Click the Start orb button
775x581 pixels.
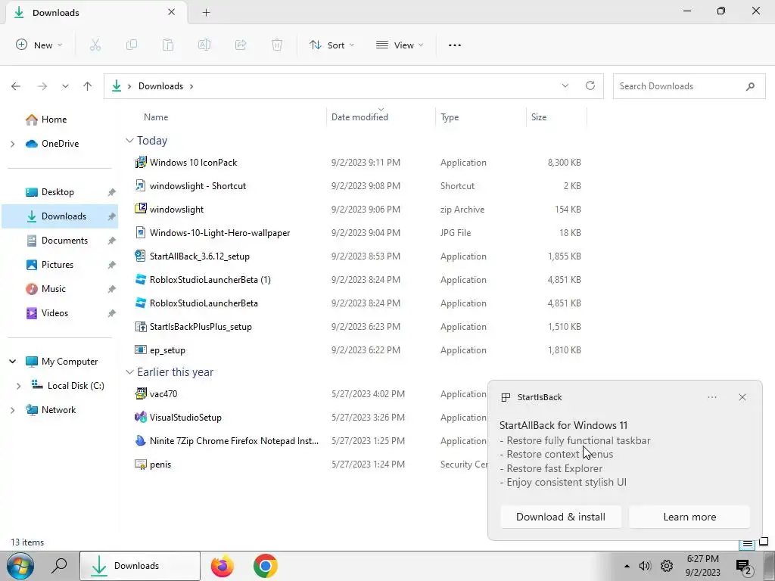[20, 566]
